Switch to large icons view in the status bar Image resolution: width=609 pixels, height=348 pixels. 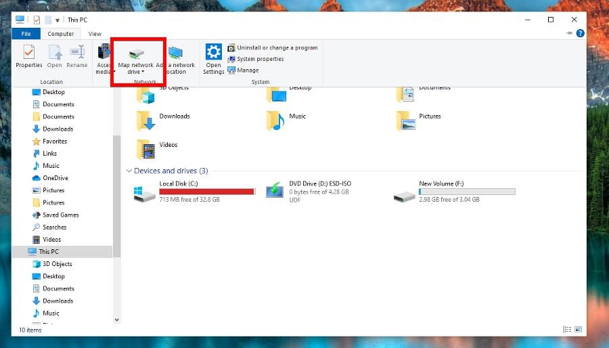[x=579, y=330]
